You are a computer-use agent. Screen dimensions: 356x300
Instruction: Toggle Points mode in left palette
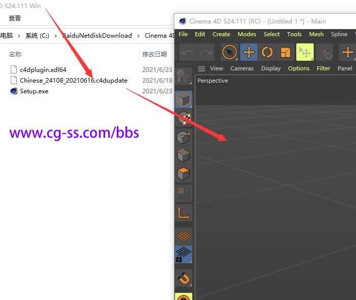[184, 137]
